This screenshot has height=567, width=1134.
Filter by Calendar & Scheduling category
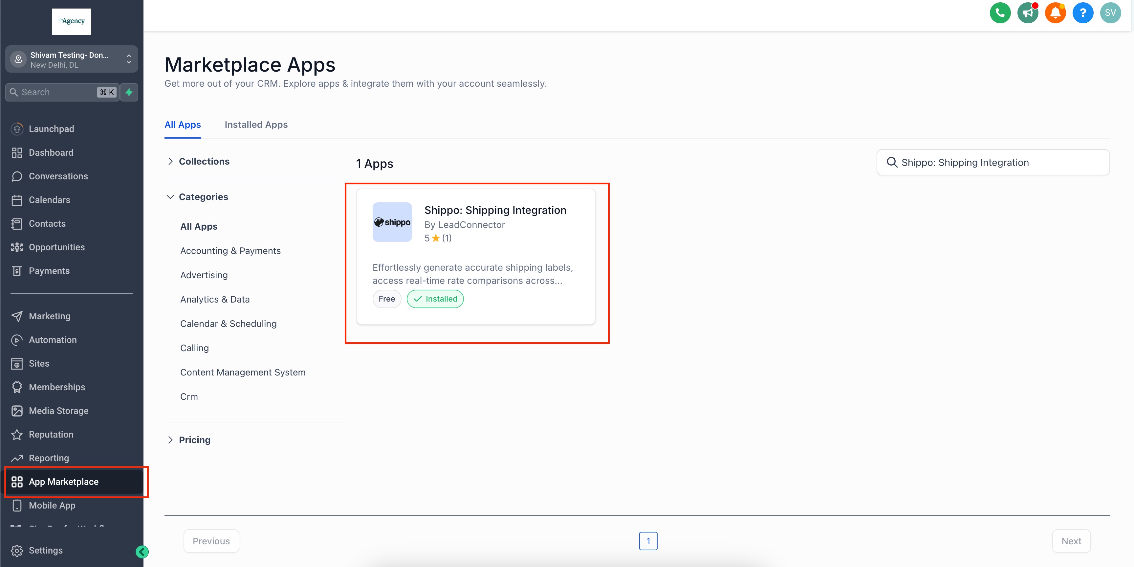pos(229,323)
